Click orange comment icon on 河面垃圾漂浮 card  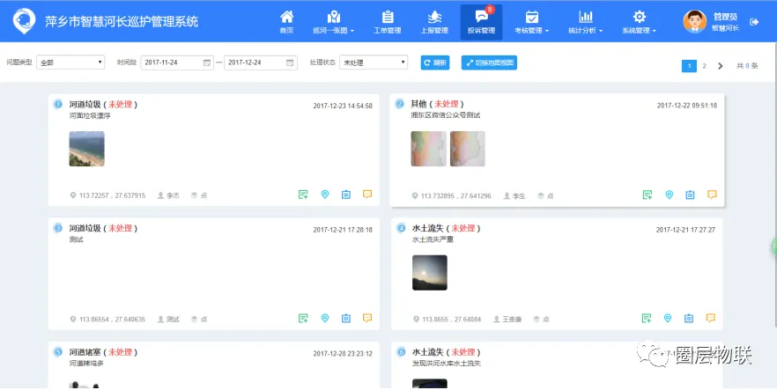(x=367, y=195)
